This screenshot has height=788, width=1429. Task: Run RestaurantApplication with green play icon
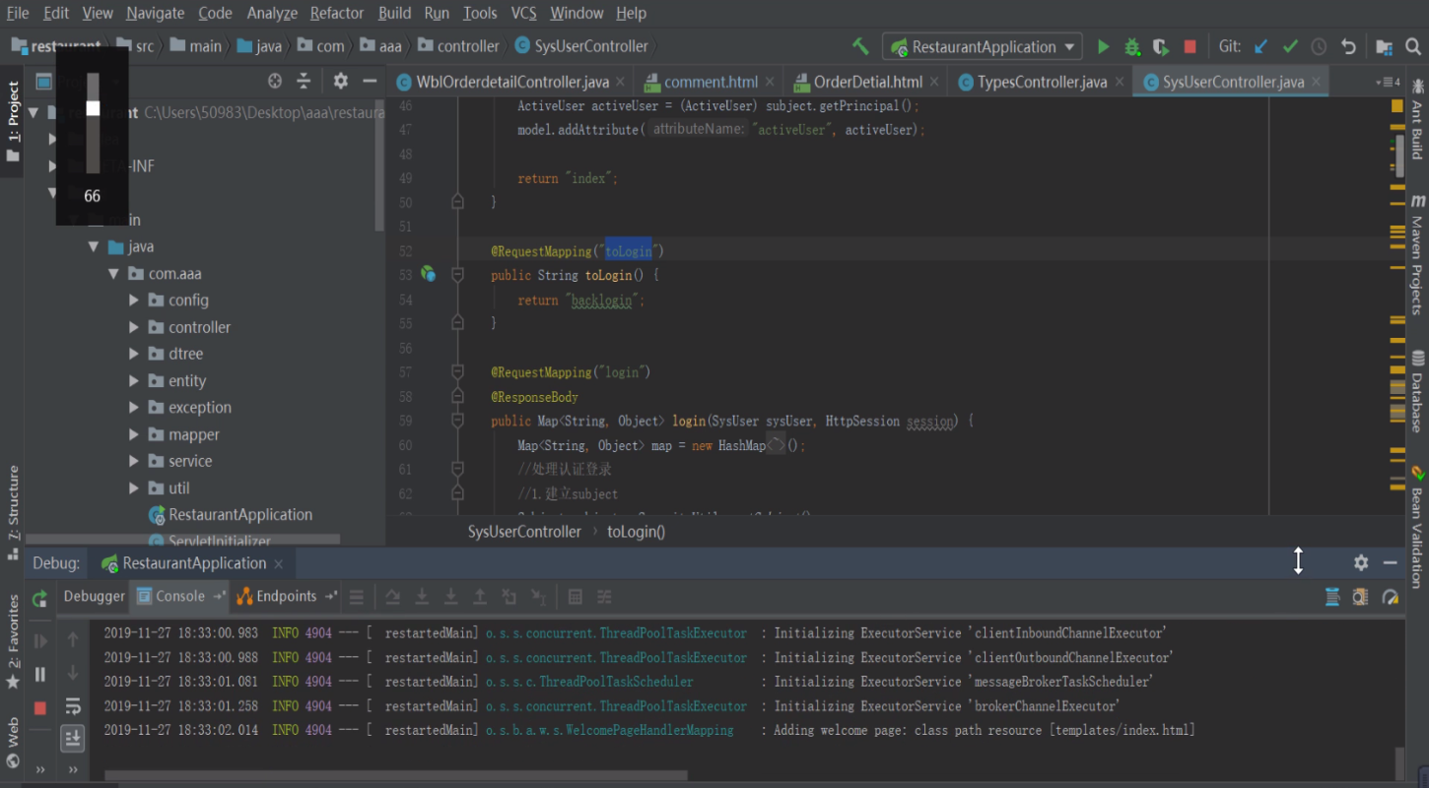point(1103,46)
